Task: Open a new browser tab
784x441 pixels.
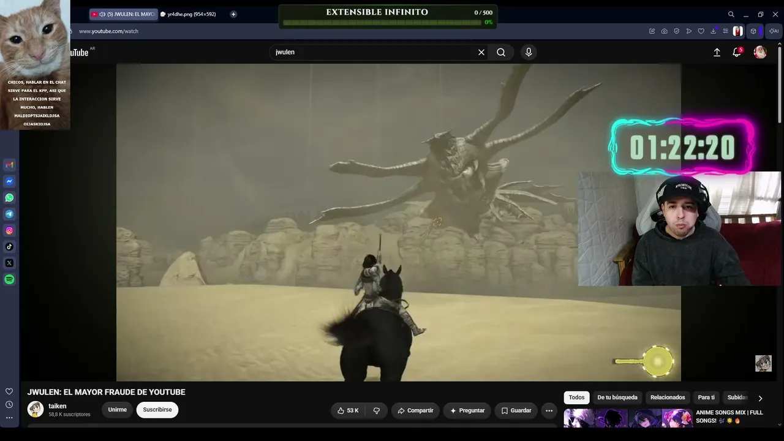Action: [233, 14]
